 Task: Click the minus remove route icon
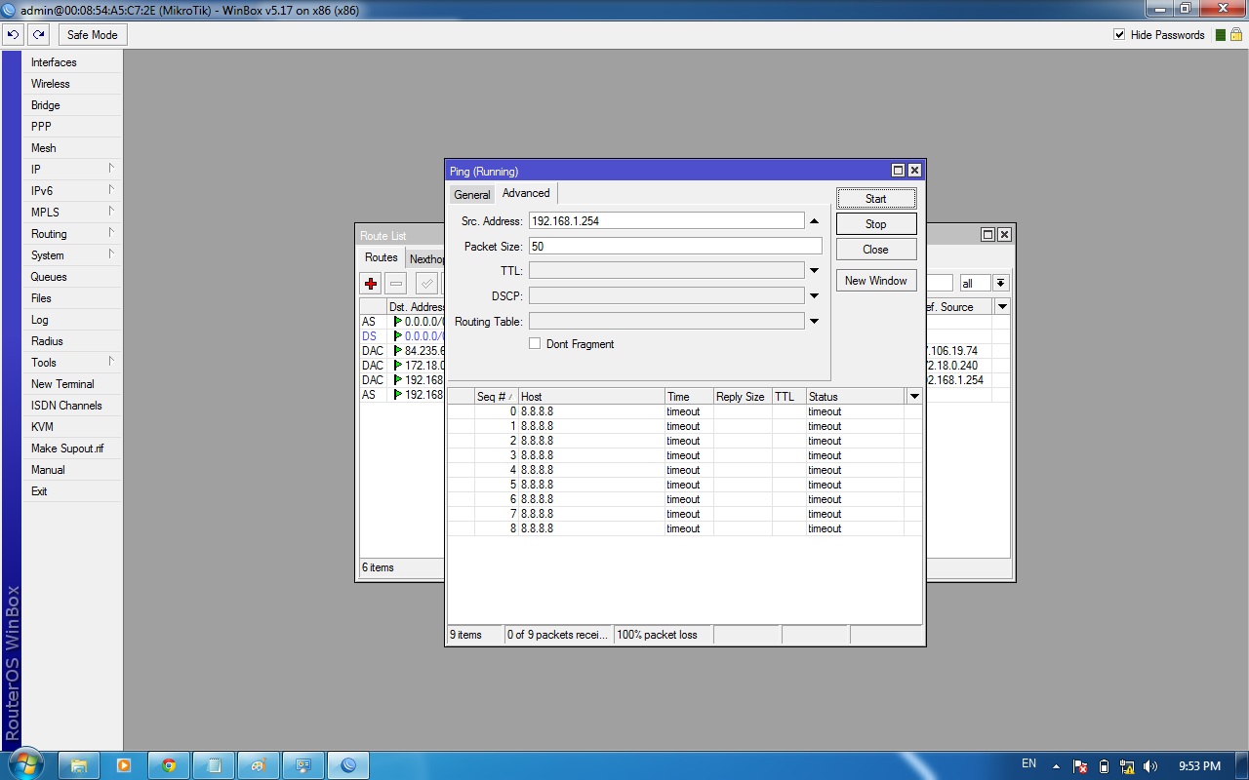[x=395, y=284]
